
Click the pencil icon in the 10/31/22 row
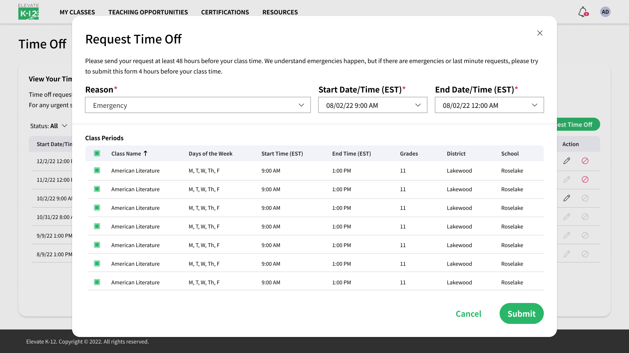coord(567,217)
